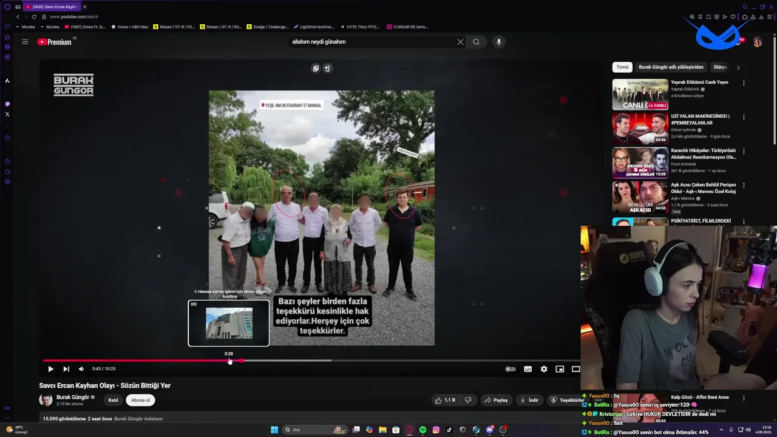
Task: Go to YouTube Premium home logo
Action: [55, 42]
